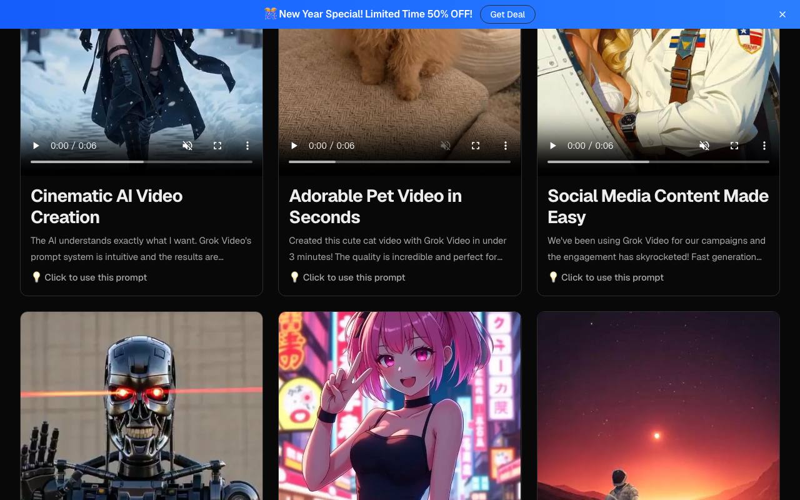The image size is (800, 500).
Task: Unmute the Social Media Content video
Action: 704,146
